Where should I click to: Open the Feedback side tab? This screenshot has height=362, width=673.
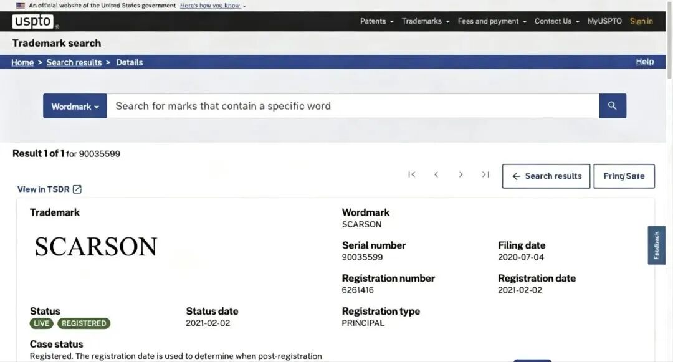656,245
